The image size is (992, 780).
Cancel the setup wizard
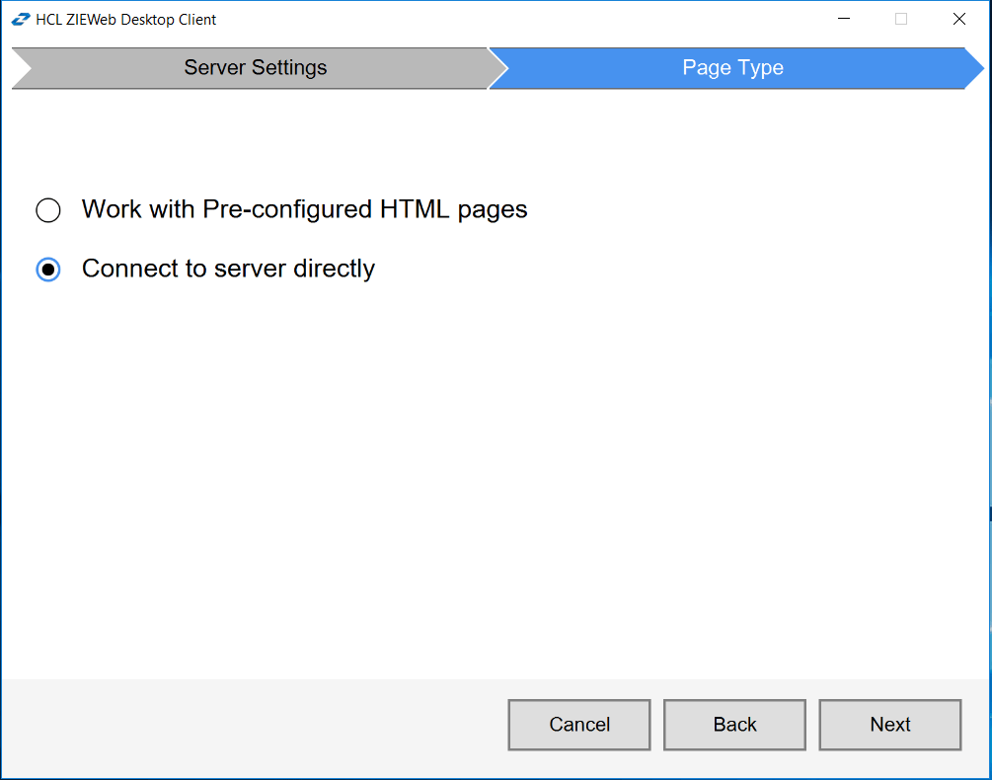coord(578,724)
